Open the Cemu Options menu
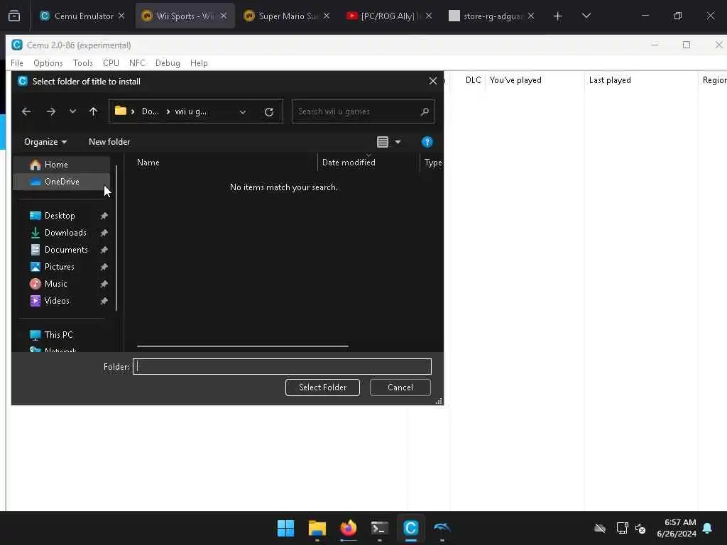 click(48, 63)
